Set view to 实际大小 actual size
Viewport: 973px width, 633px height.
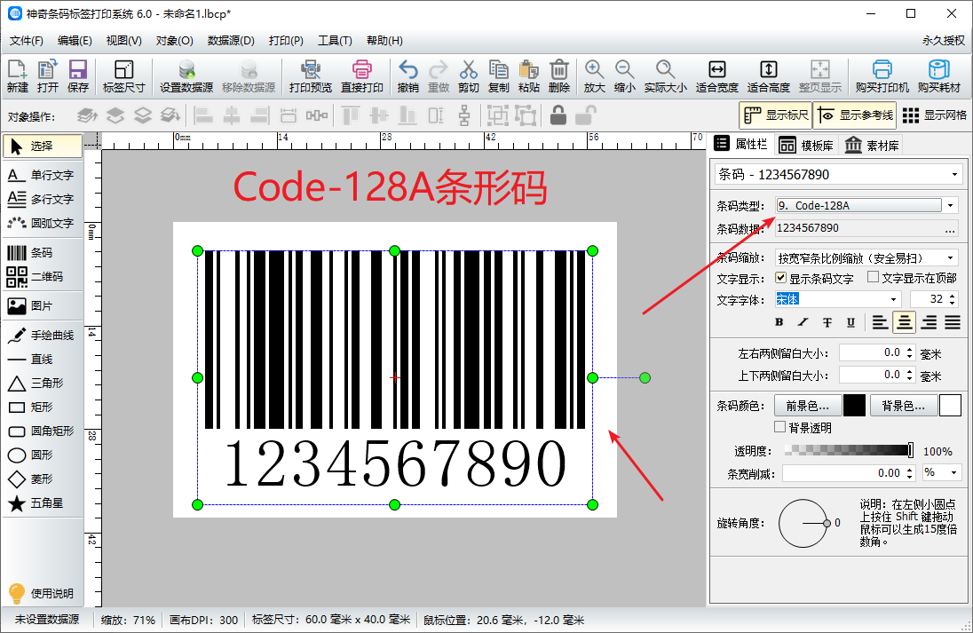(665, 75)
